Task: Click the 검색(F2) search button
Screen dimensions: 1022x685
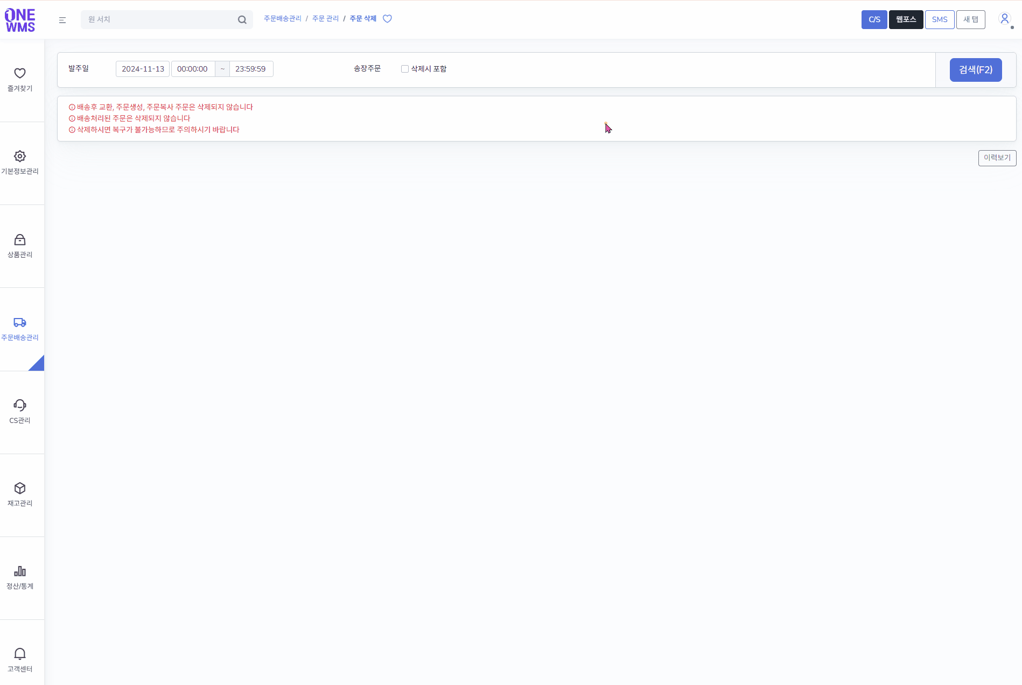Action: pyautogui.click(x=976, y=70)
